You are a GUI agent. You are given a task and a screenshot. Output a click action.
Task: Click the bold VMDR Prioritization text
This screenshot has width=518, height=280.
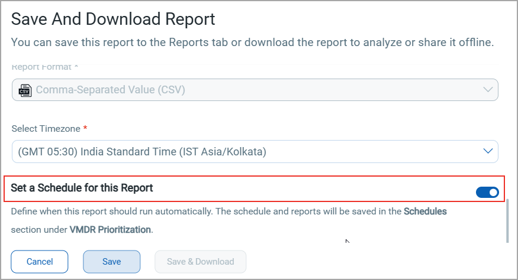coord(110,229)
